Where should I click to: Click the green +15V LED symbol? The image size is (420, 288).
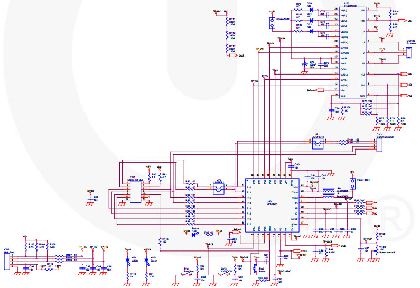(147, 262)
